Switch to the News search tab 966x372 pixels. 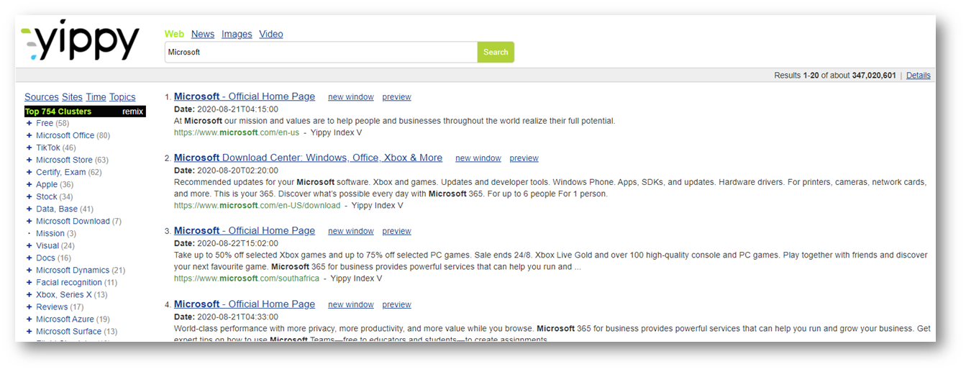(x=203, y=34)
